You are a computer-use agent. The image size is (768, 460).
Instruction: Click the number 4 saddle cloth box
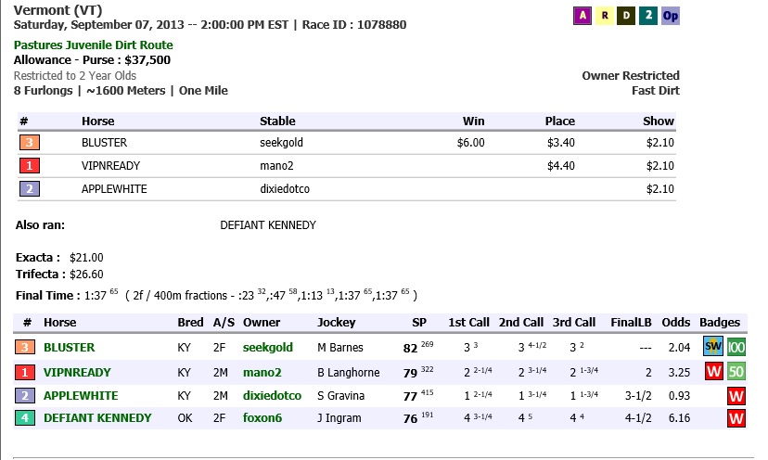(x=25, y=418)
